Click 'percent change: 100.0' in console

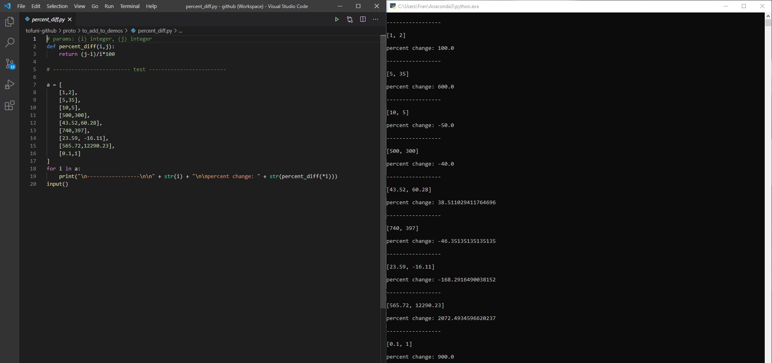click(420, 48)
